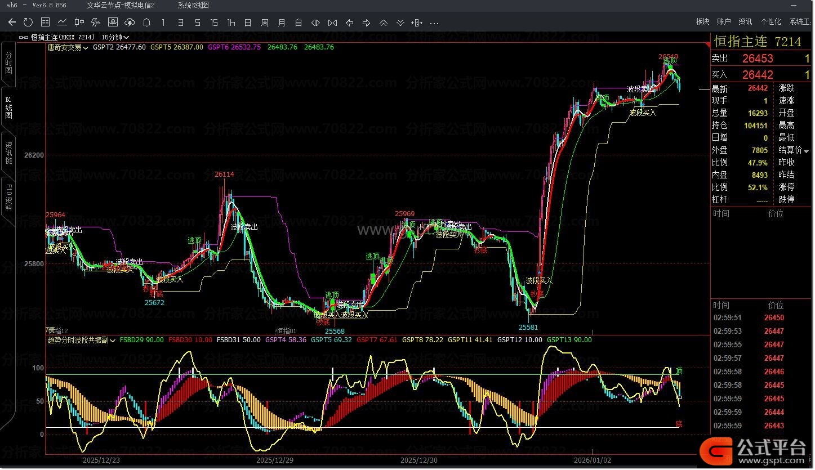The height and width of the screenshot is (470, 815).
Task: Open the quote list icon in toolbar
Action: click(45, 23)
